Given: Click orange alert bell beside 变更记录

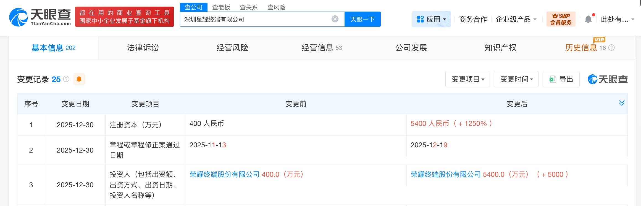Looking at the screenshot, I should [x=79, y=79].
